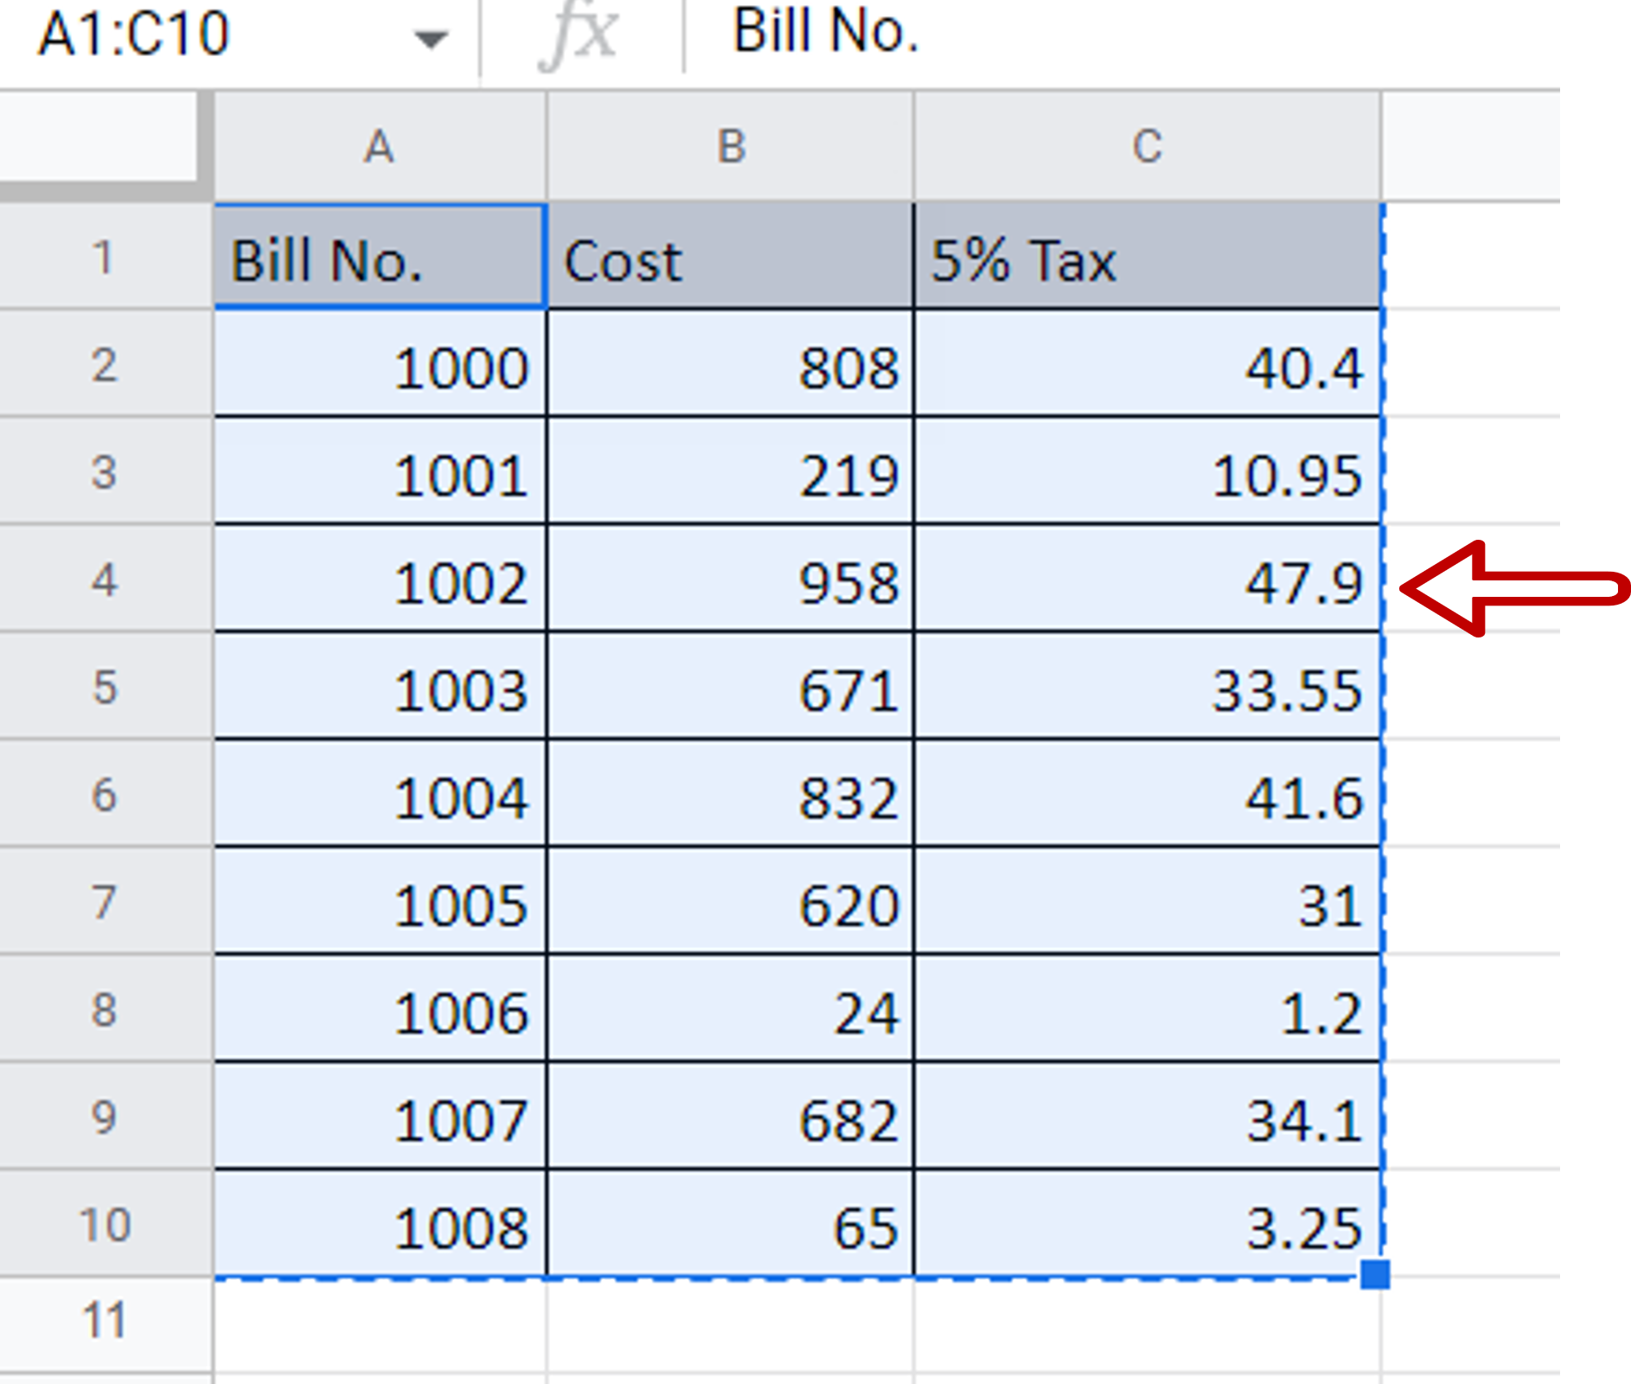Select row 10 header

[104, 1224]
